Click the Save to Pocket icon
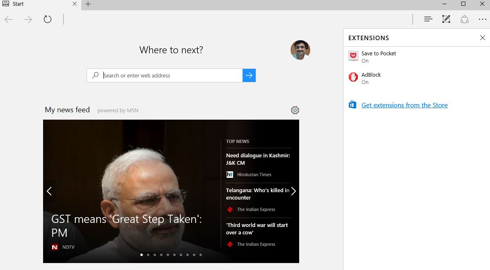The width and height of the screenshot is (490, 270). click(x=353, y=56)
